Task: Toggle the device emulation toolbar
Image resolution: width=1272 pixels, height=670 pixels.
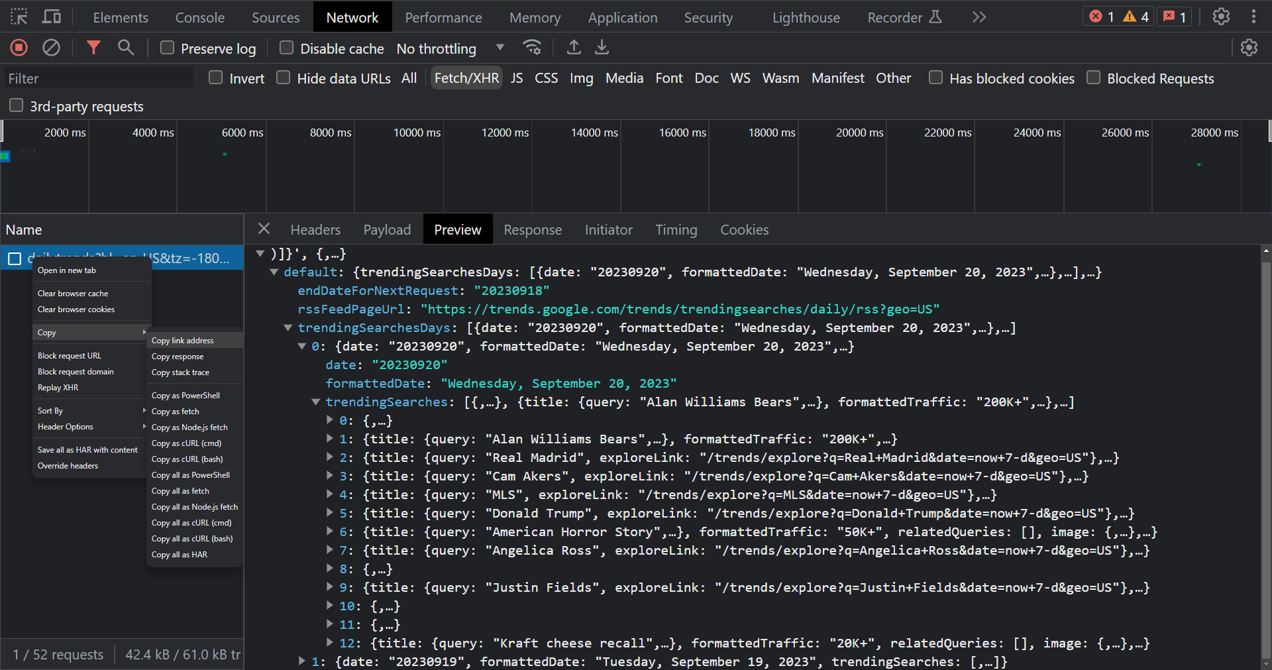Action: click(50, 16)
